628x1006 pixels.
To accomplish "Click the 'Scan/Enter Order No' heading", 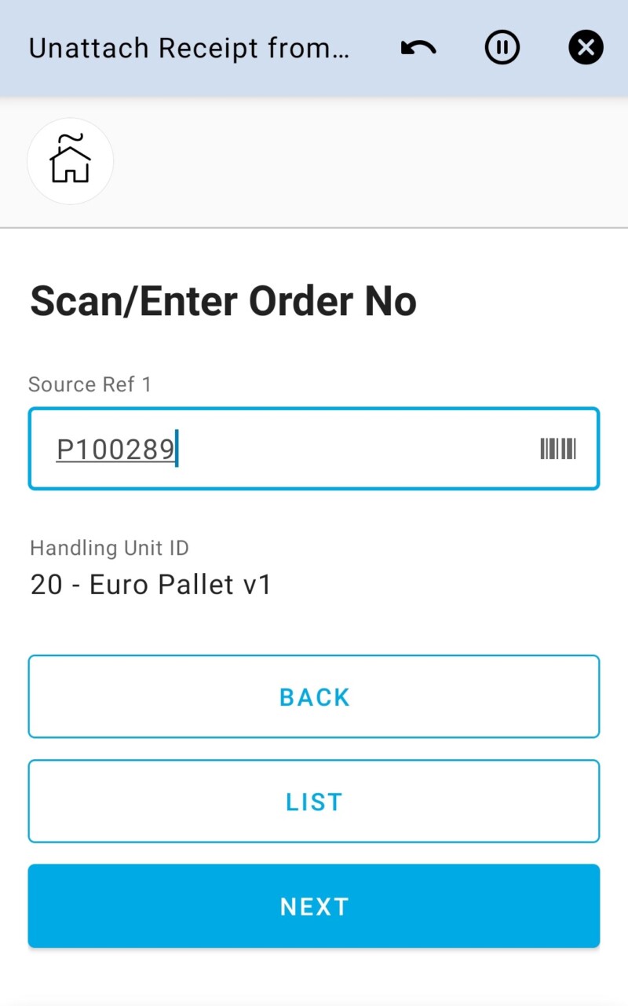I will [x=223, y=302].
